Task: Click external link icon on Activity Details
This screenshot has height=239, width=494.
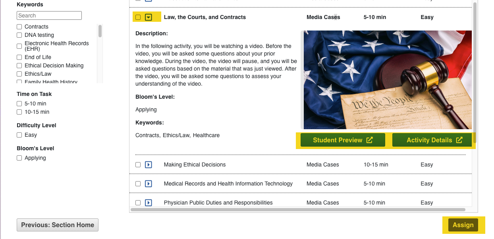Action: pos(459,140)
